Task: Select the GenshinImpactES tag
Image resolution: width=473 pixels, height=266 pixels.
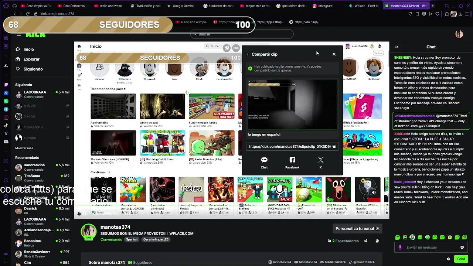Action: point(156,239)
